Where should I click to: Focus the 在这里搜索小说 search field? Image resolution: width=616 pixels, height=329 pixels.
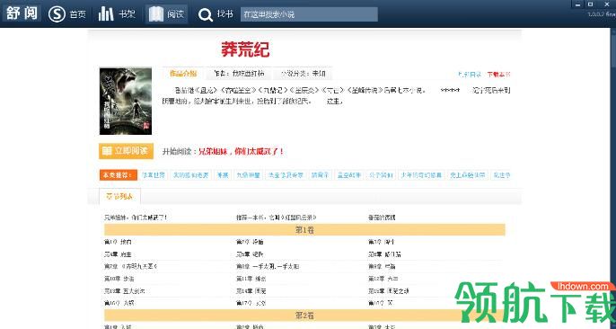pyautogui.click(x=309, y=14)
